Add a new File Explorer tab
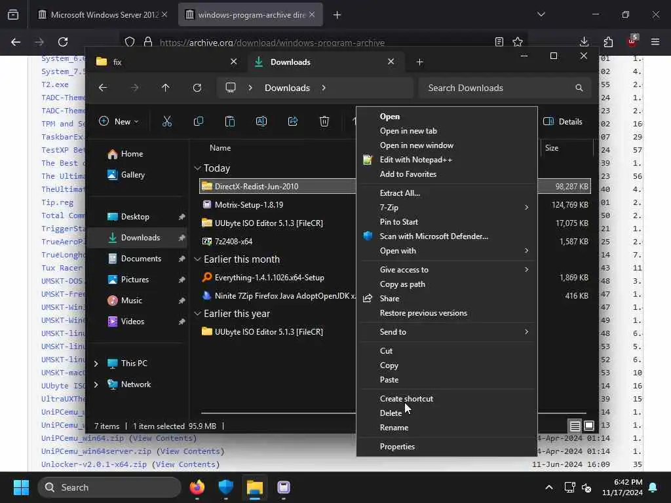 [419, 62]
